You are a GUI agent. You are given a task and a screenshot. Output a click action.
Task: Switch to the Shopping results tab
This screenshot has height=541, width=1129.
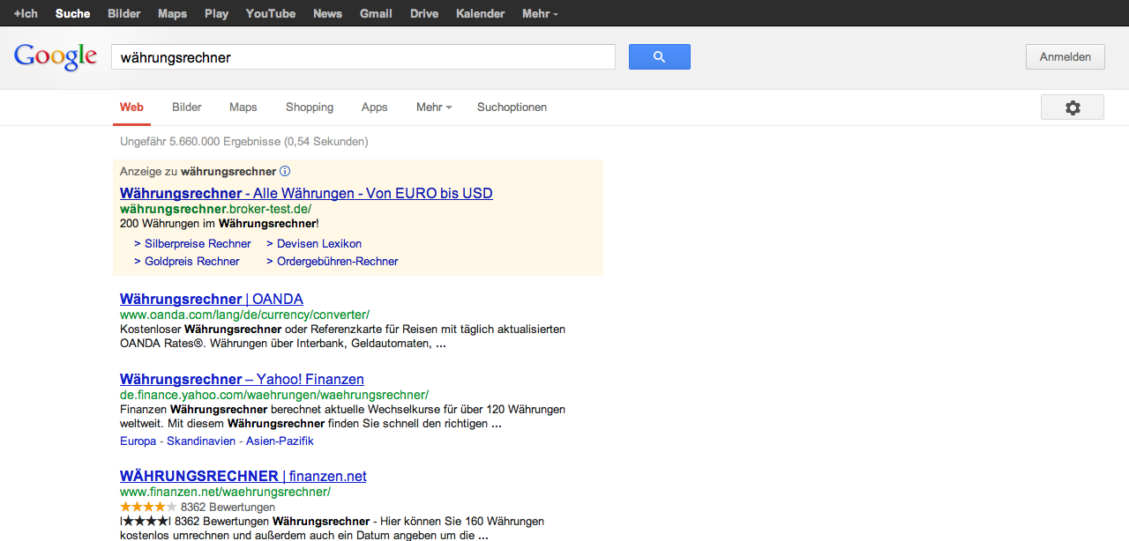[310, 107]
